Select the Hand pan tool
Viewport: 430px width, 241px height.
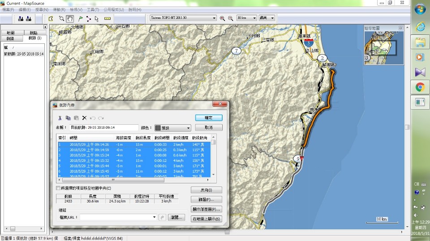click(x=70, y=19)
